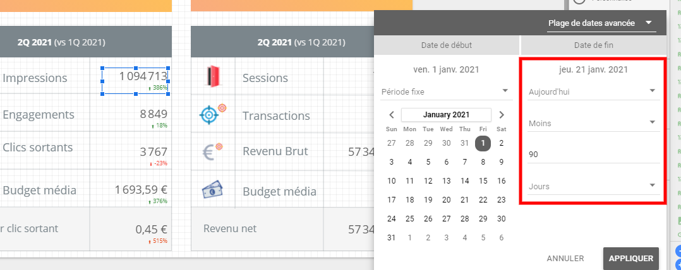Open the Aujourd'hui dropdown
Viewport: 681px width, 270px height.
tap(594, 91)
